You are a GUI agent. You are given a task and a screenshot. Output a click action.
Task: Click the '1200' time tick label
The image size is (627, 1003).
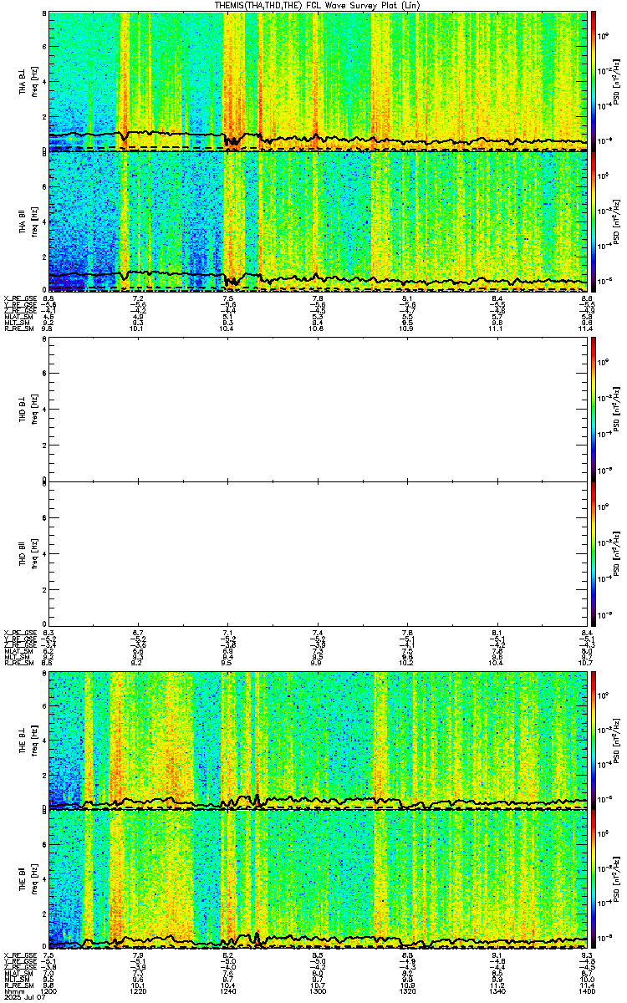point(48,992)
